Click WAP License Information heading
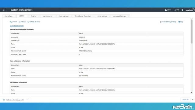This screenshot has width=195, height=110. (18, 82)
